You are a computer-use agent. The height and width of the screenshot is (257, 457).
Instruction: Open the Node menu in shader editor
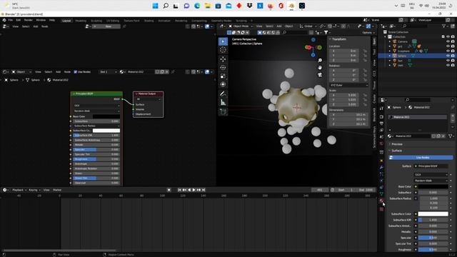[67, 71]
